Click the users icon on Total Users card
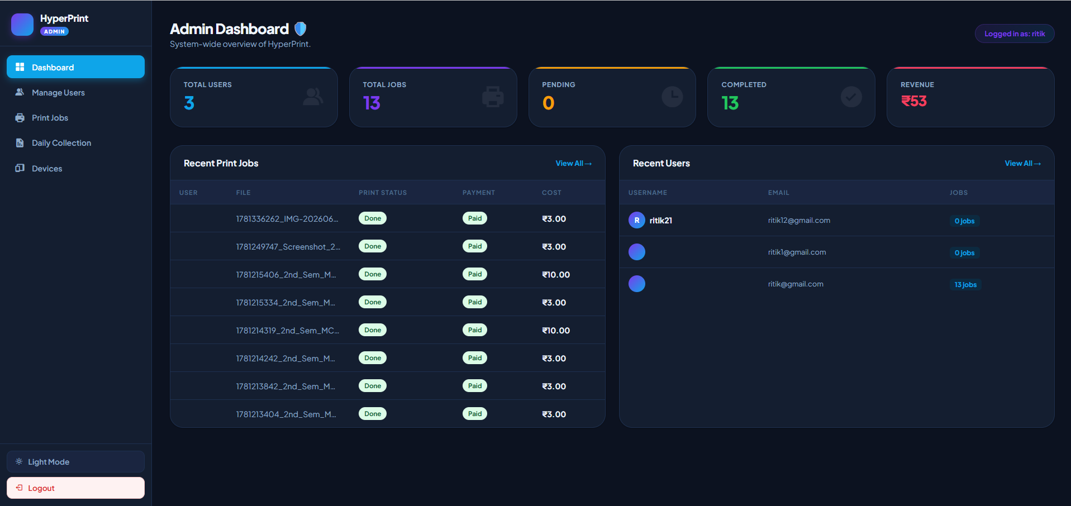This screenshot has width=1071, height=506. (313, 97)
